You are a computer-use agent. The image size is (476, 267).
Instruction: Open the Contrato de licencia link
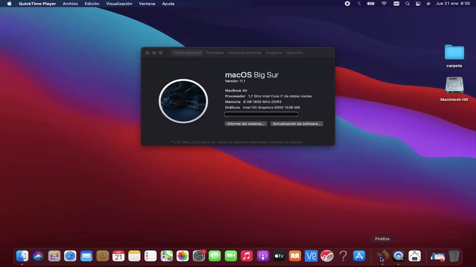(x=285, y=142)
